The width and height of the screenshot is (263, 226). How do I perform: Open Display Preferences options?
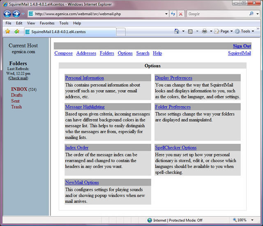pyautogui.click(x=173, y=78)
